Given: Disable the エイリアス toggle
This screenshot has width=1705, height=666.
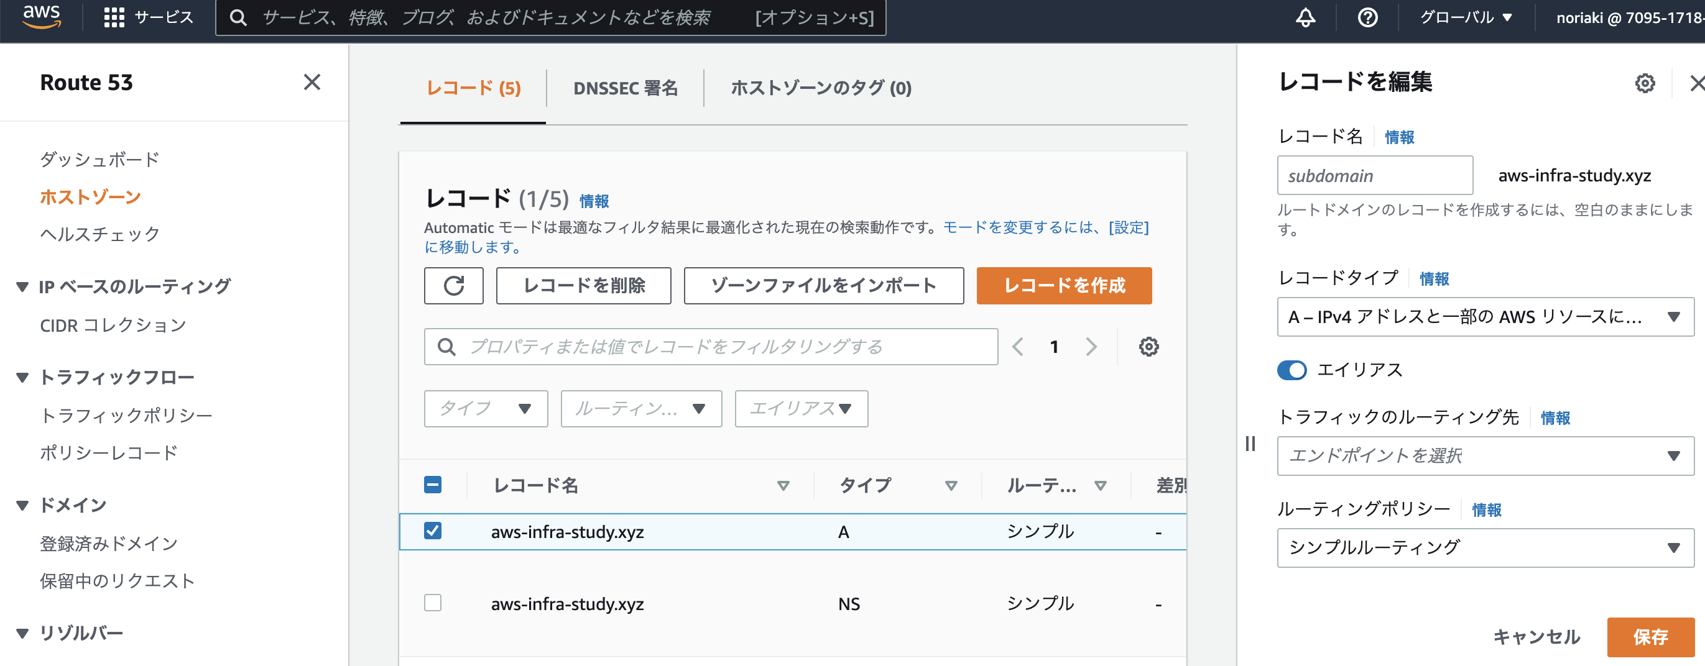Looking at the screenshot, I should pos(1294,371).
